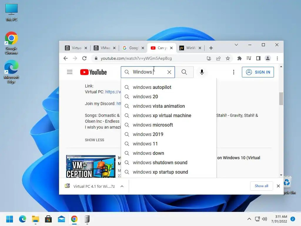The width and height of the screenshot is (301, 226).
Task: Choose suggestion windows 2019
Action: [x=169, y=134]
